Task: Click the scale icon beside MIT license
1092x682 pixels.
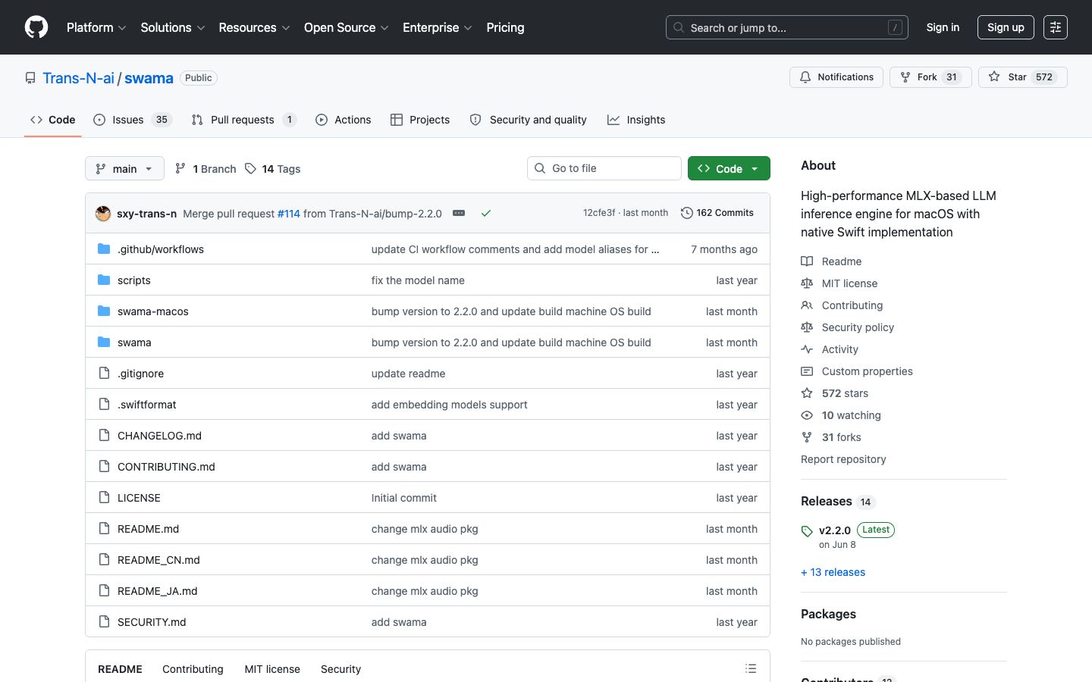Action: pos(807,283)
